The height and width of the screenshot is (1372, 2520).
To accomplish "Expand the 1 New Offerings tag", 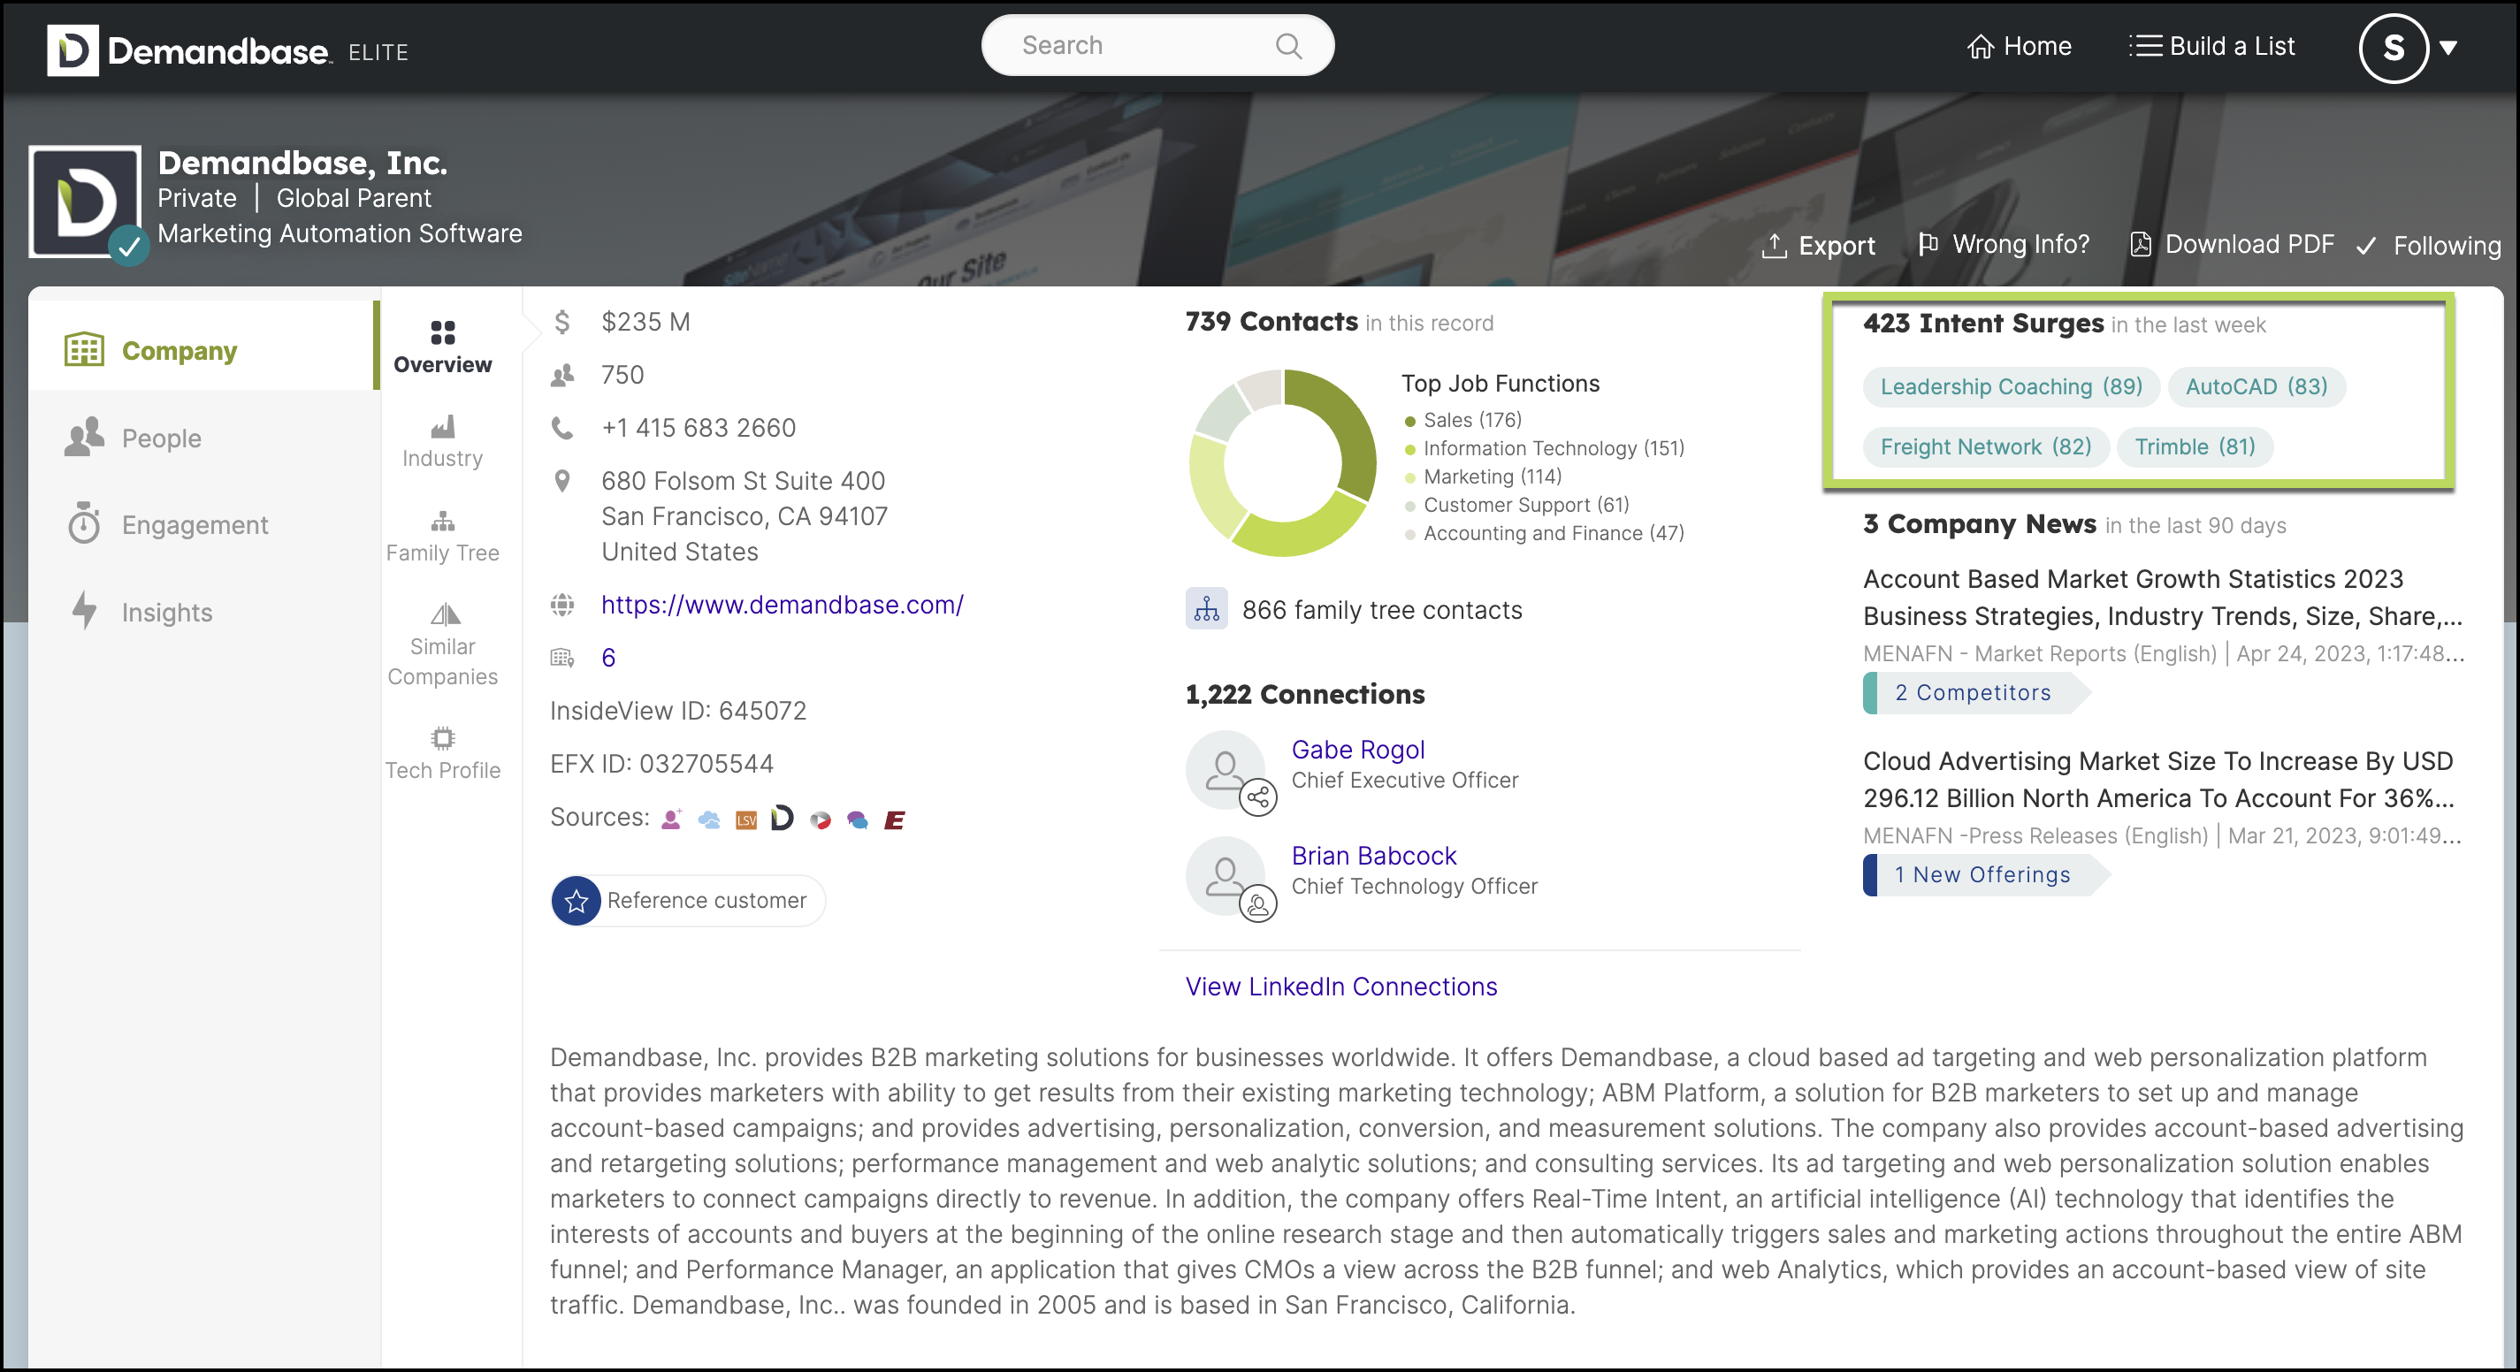I will (1982, 874).
